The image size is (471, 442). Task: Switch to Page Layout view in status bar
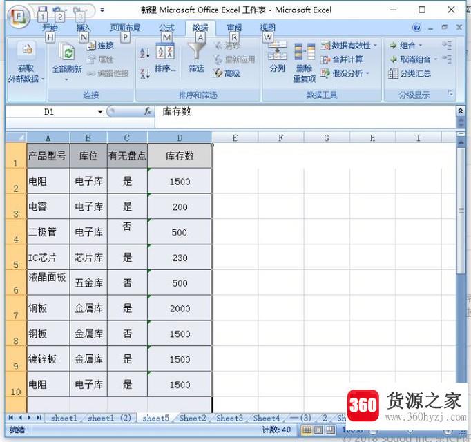point(318,430)
